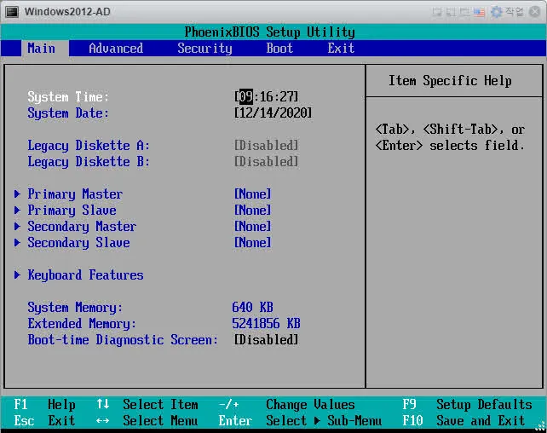Screen dimensions: 547x433
Task: Open the Exit tab
Action: [341, 48]
